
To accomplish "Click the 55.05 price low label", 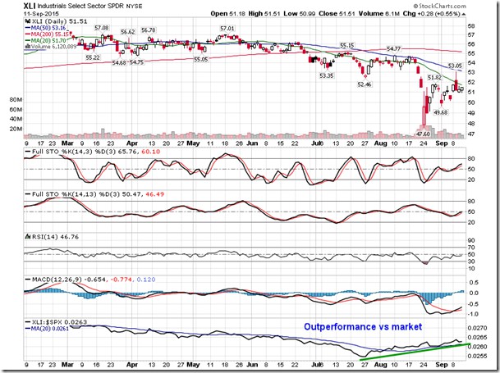I will coord(200,59).
